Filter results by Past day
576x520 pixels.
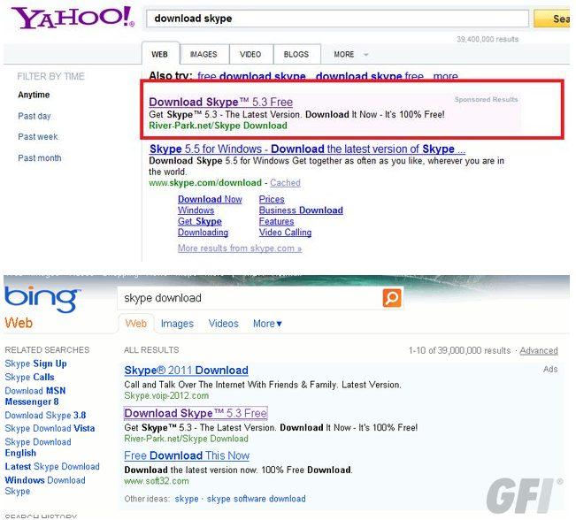pos(35,116)
